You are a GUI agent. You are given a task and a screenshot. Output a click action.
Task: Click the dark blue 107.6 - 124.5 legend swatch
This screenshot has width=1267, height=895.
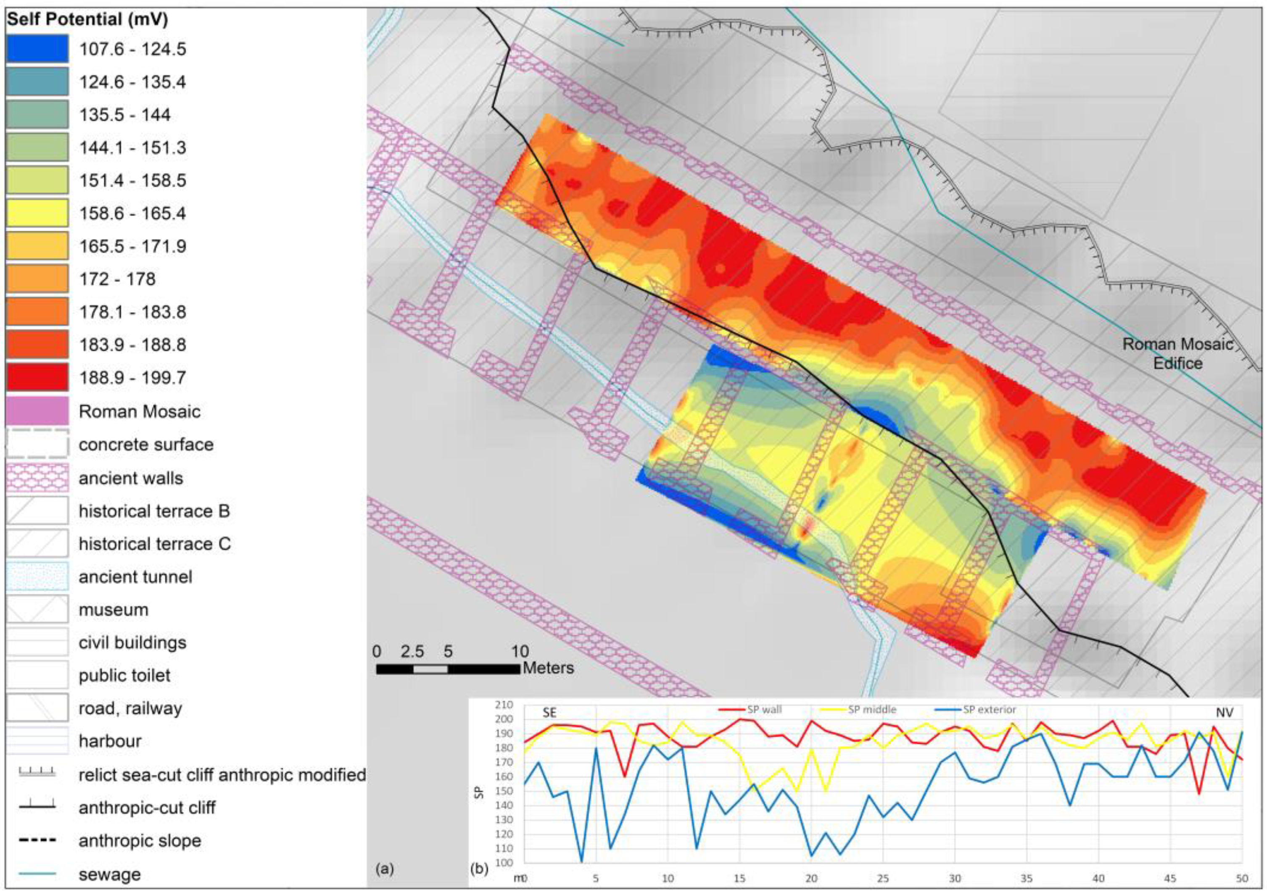pos(37,48)
